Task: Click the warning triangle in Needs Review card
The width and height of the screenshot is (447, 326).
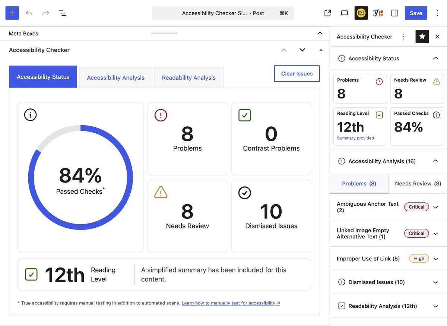Action: tap(161, 192)
